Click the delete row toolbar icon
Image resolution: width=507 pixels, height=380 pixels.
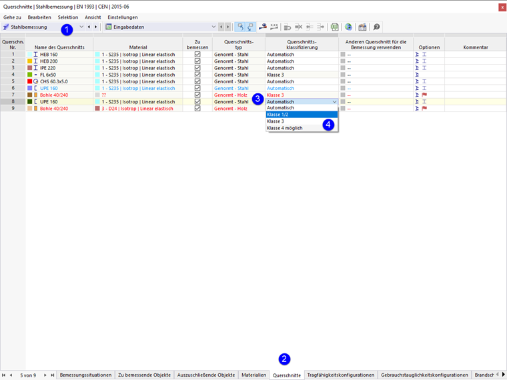(x=298, y=27)
